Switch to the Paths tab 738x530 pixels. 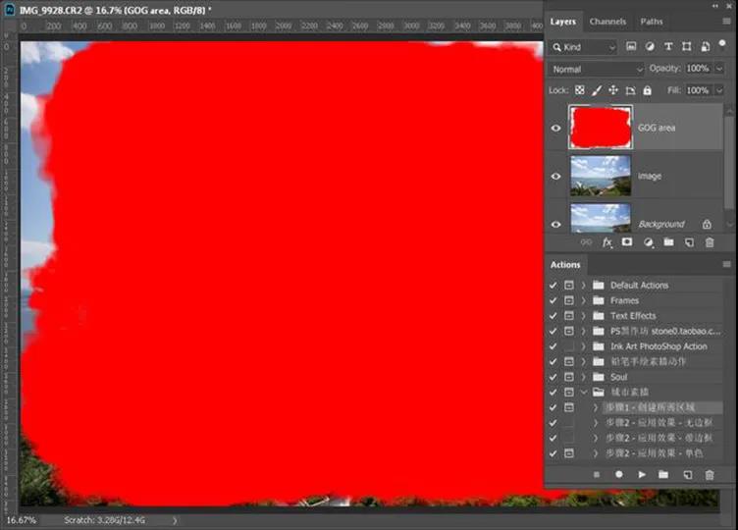[x=652, y=22]
